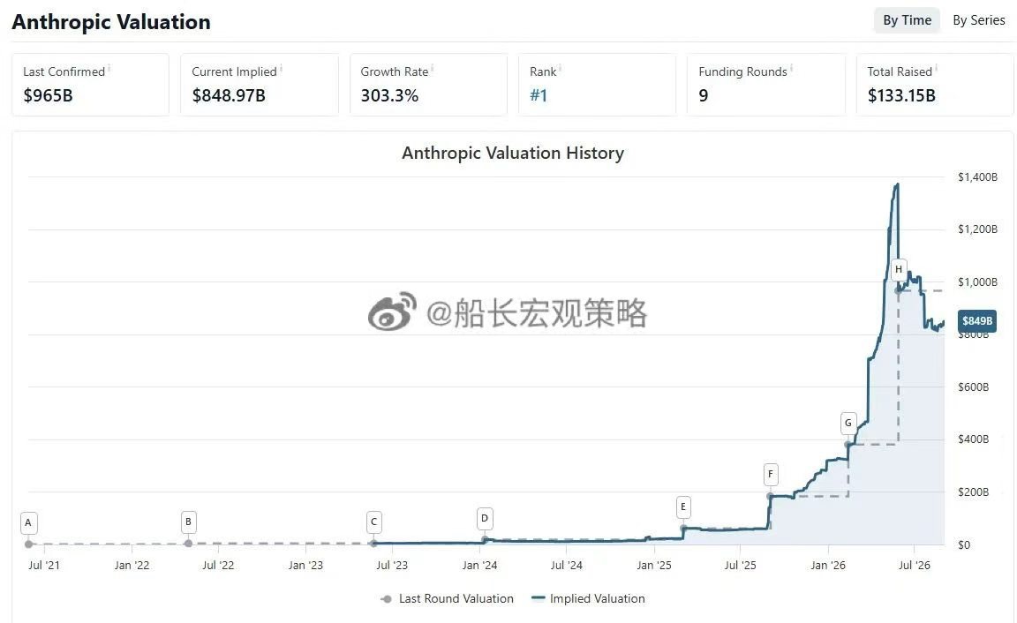Click the Jul '21 axis label
The image size is (1017, 623).
[x=44, y=566]
